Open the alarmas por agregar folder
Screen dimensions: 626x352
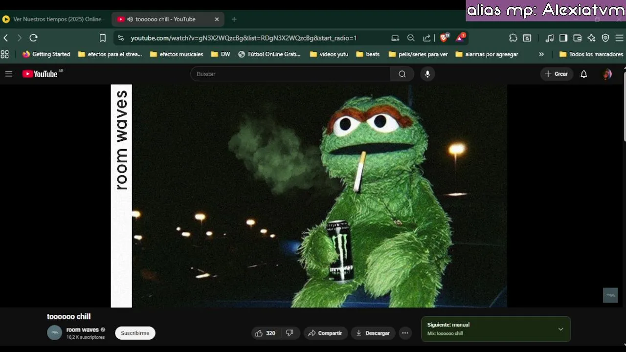[487, 54]
